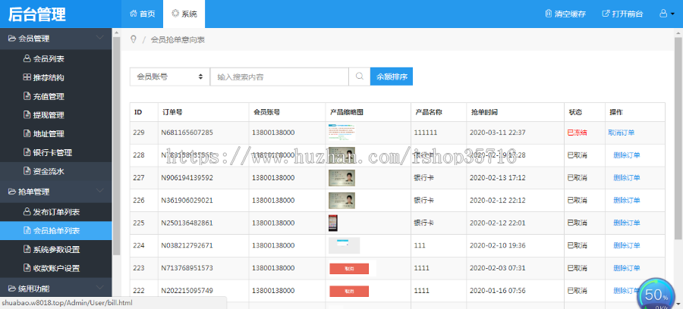Click order number N202215095749
The image size is (683, 309).
(187, 291)
